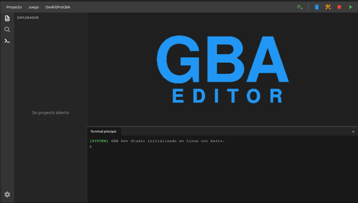
Task: Open the DevKitProGBA menu
Action: [x=58, y=7]
